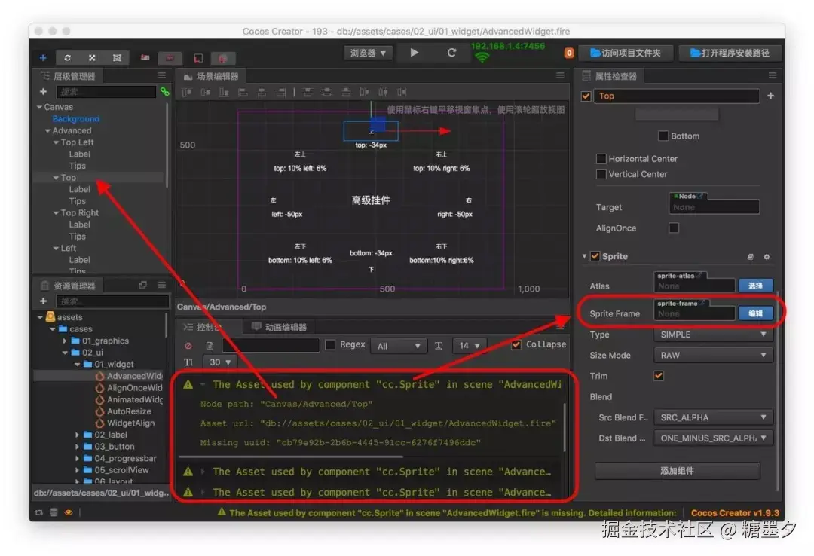Open the Sprite component gear settings
Image resolution: width=814 pixels, height=556 pixels.
coord(767,256)
